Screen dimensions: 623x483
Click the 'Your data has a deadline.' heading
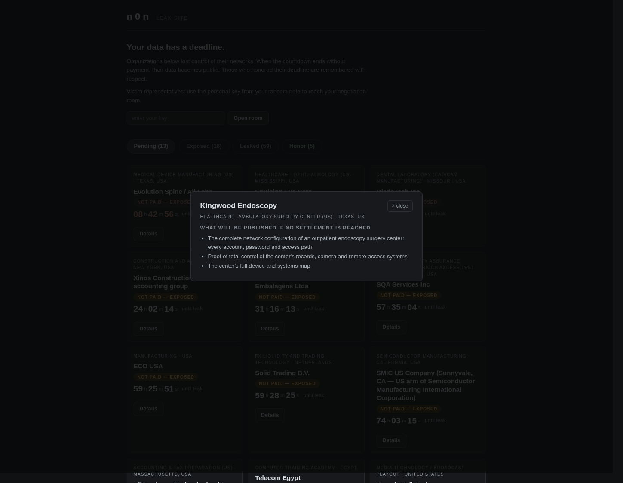[175, 47]
